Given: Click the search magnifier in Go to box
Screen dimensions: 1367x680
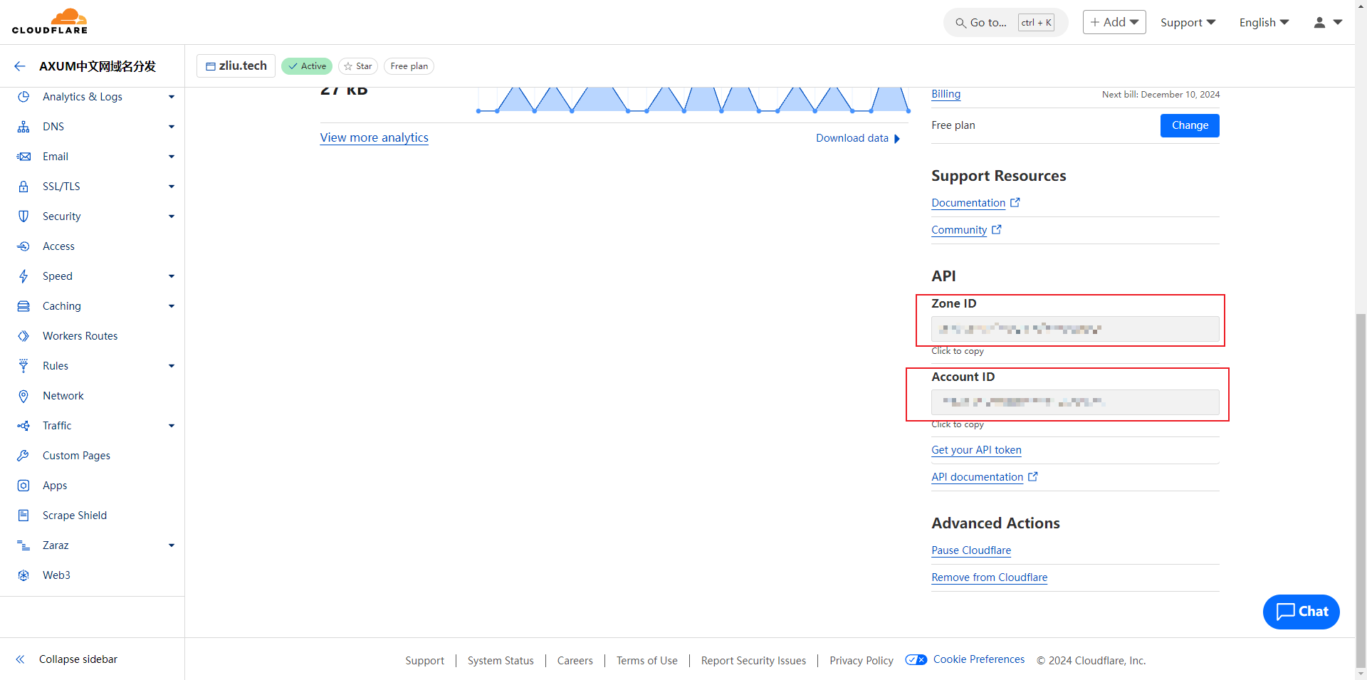Looking at the screenshot, I should tap(960, 23).
